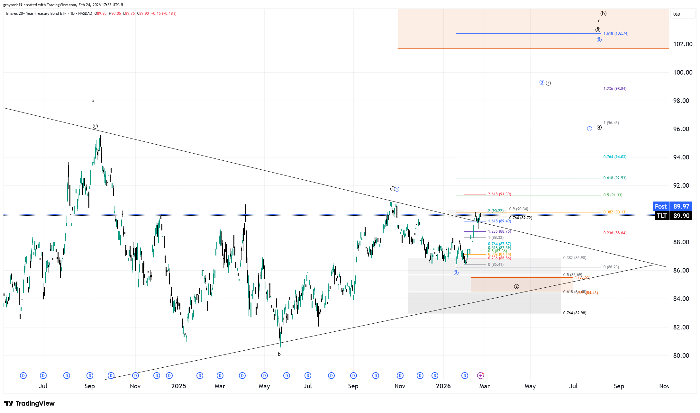
Task: Click the dividend marker left of lightning icon
Action: click(465, 375)
